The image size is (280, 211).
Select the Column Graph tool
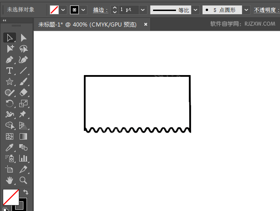(x=23, y=158)
